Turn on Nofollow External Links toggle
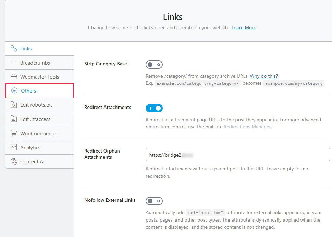Image resolution: width=332 pixels, height=237 pixels. tap(154, 201)
